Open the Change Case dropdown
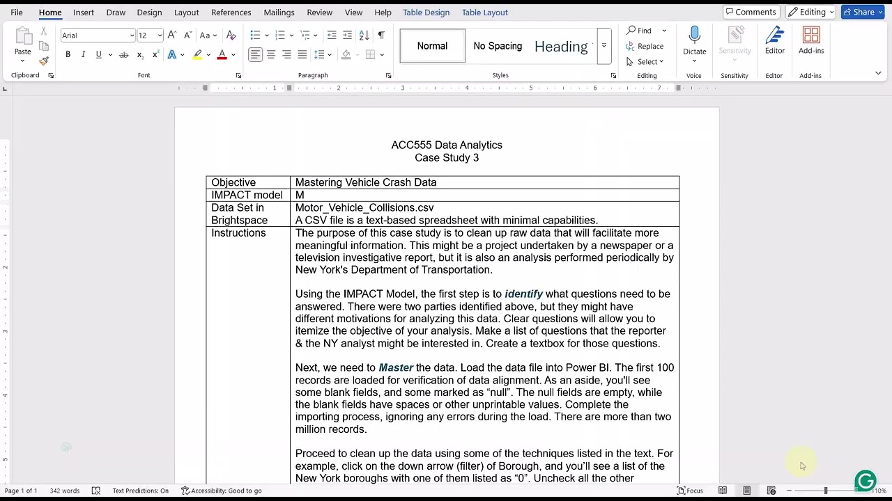892x501 pixels. point(208,35)
